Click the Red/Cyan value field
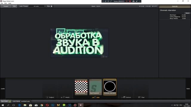This screenshot has height=107, width=191. 184,15
